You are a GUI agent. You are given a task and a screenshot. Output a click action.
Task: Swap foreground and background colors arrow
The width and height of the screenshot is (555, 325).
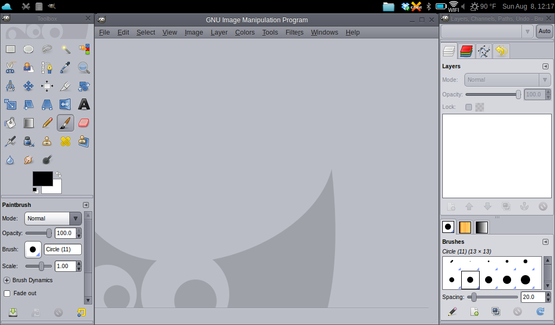pyautogui.click(x=59, y=174)
